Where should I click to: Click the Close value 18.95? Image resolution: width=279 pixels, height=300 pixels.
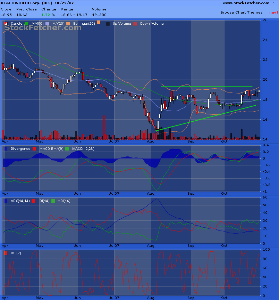point(6,15)
